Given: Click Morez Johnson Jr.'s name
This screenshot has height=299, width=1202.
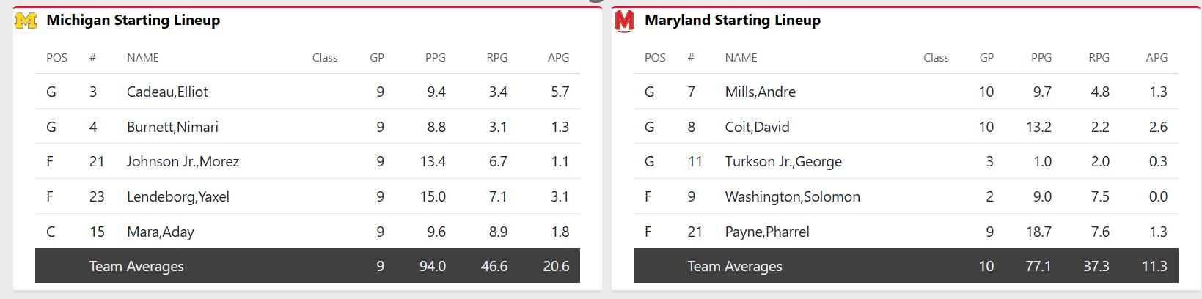Looking at the screenshot, I should point(183,161).
